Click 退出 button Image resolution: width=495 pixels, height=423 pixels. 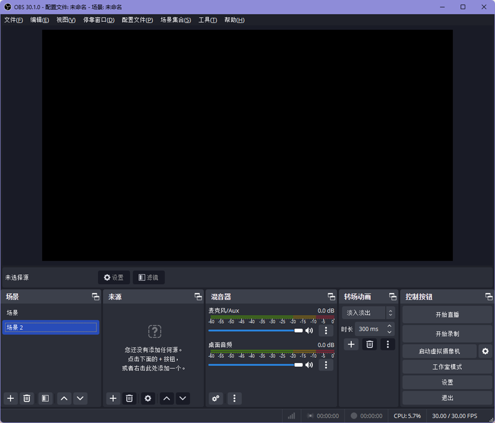coord(447,398)
